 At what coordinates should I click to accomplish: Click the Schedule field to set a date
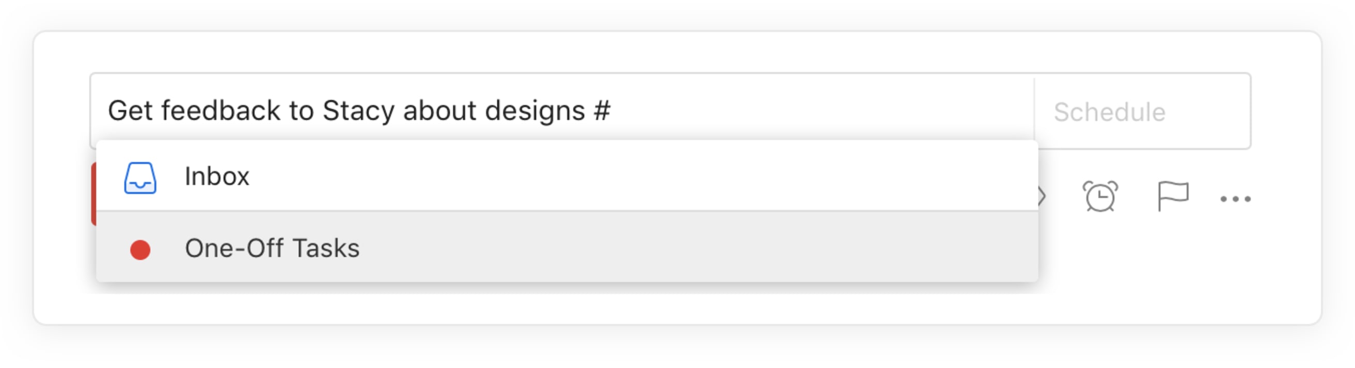tap(1141, 110)
